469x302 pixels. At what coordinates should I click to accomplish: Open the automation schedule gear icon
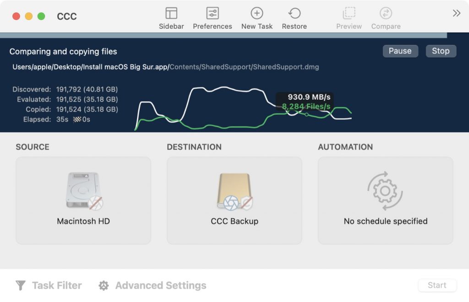point(385,190)
